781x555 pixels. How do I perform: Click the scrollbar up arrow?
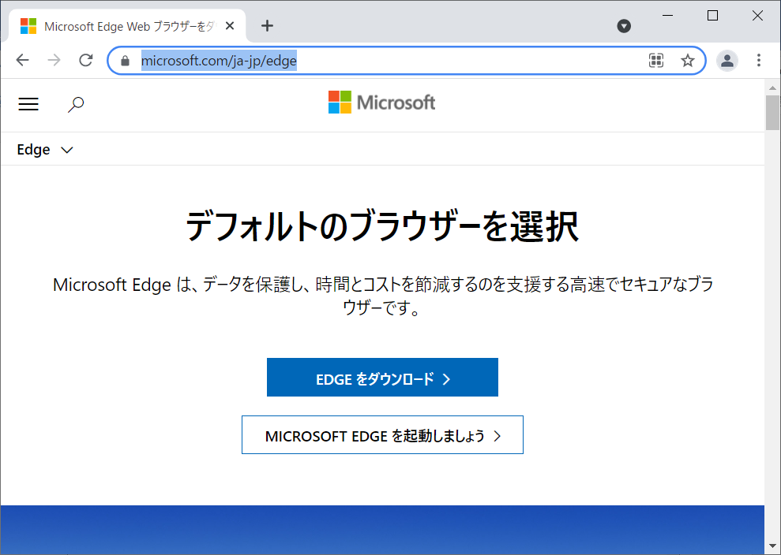click(x=772, y=88)
